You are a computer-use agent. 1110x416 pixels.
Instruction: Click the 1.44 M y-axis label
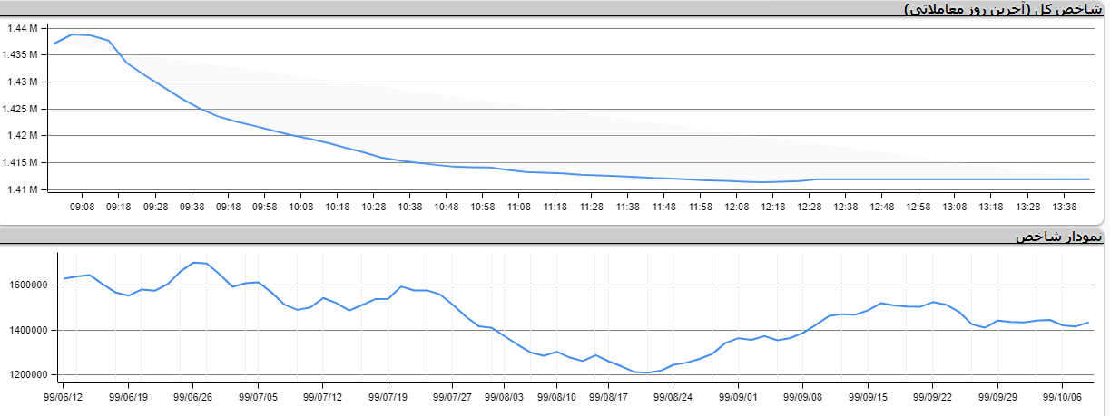point(21,28)
